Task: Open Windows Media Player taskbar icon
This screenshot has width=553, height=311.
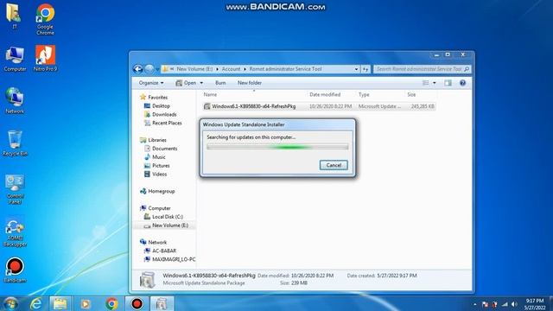Action: [86, 303]
